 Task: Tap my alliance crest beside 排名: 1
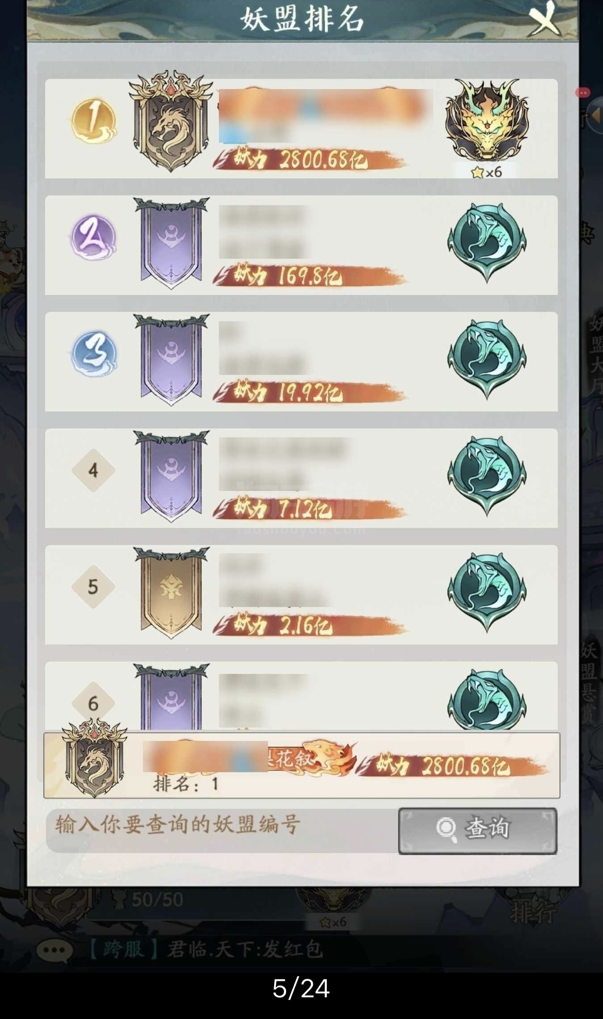pos(94,757)
